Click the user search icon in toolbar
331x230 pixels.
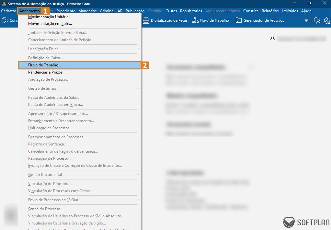pos(317,20)
